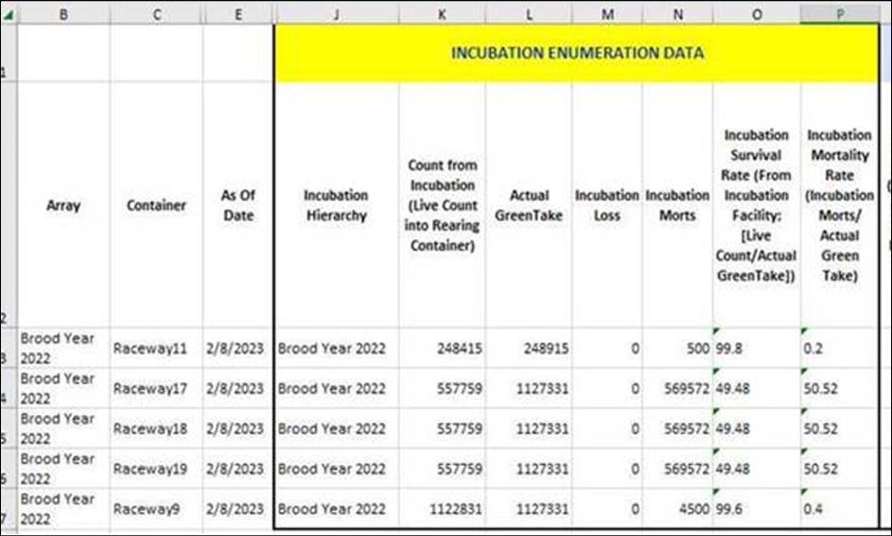This screenshot has width=892, height=536.
Task: Select cell with value 1122831
Action: pos(442,509)
